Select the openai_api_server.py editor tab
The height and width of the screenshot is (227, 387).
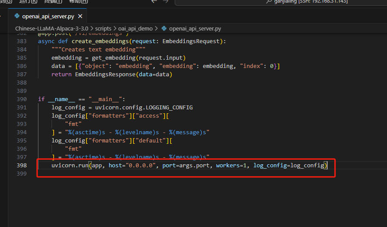(47, 16)
